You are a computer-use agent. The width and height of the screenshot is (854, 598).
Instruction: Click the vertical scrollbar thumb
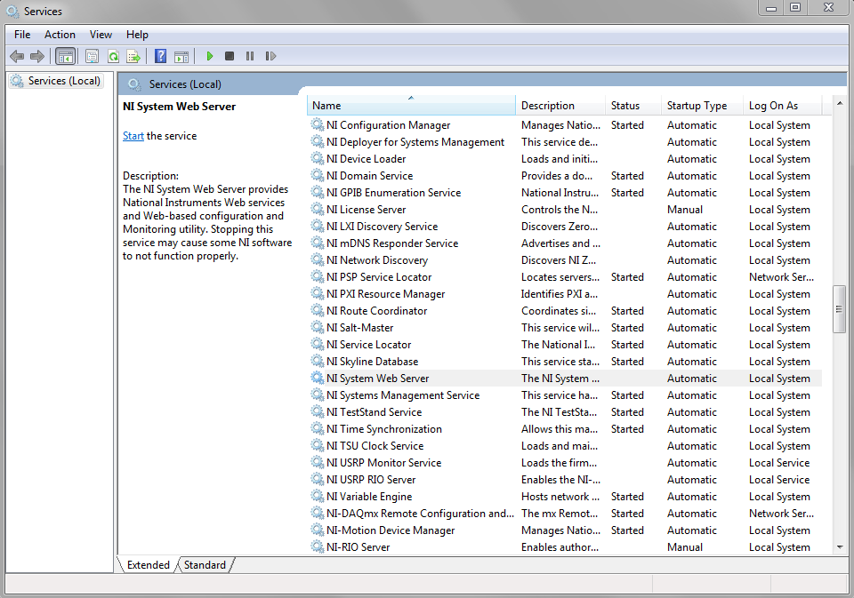839,309
